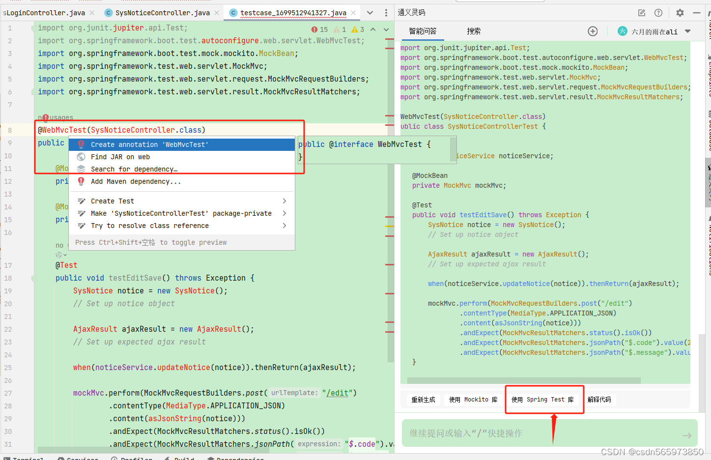This screenshot has width=711, height=460.
Task: Open the author inlay hint dropdown above @Test
Action: [x=61, y=255]
